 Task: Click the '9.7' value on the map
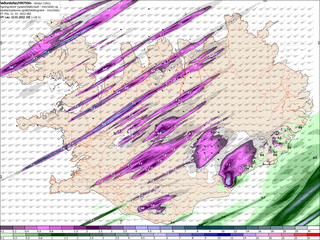35,59
